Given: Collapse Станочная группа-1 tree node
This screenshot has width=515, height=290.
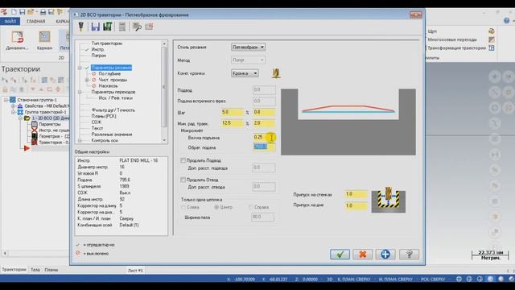Looking at the screenshot, I should click(x=6, y=100).
